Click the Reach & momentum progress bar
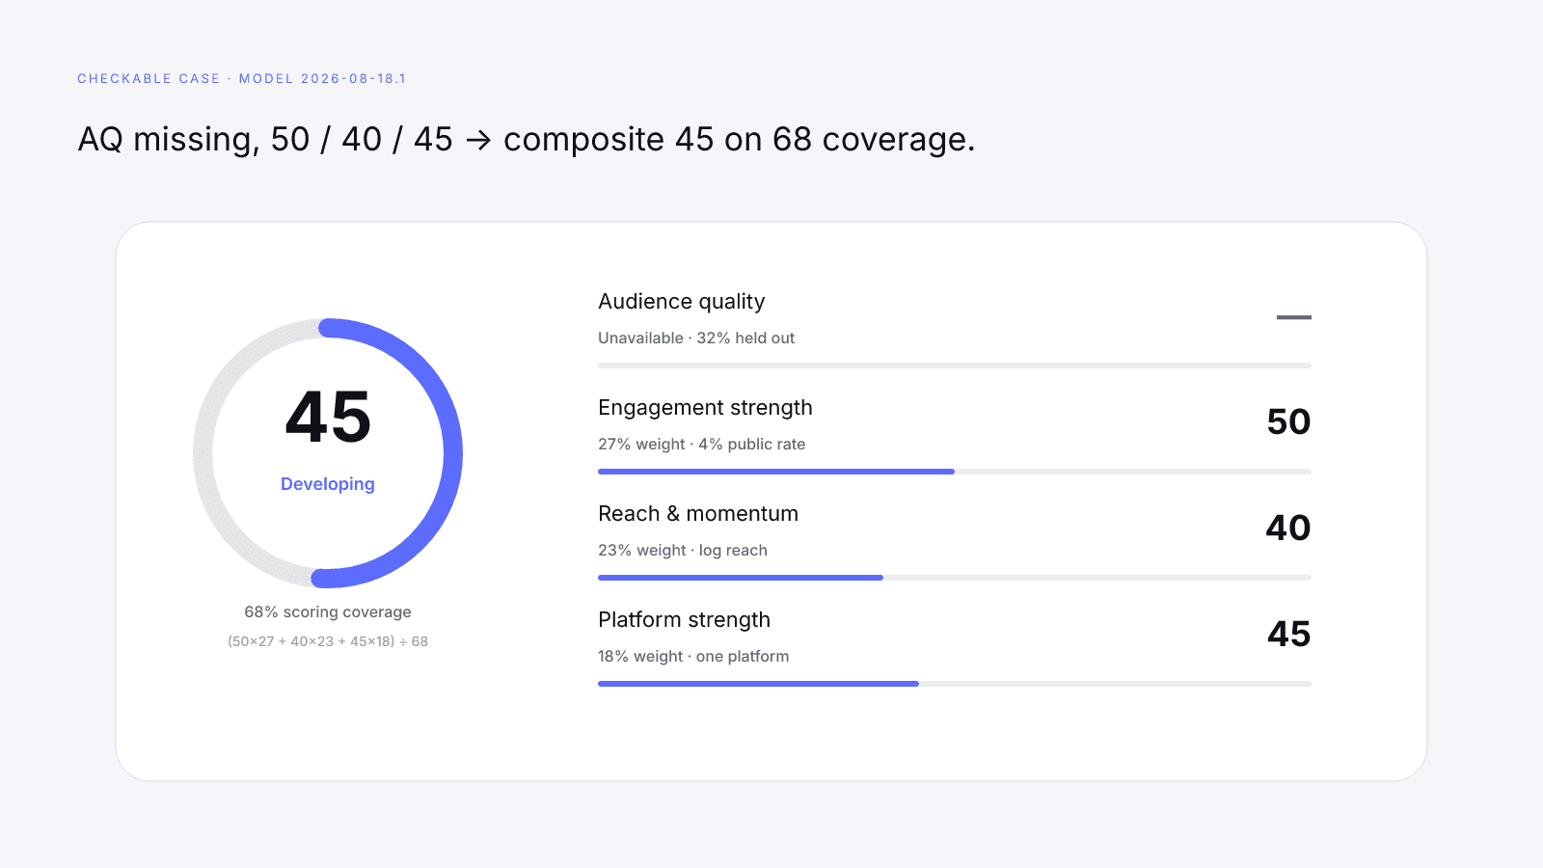This screenshot has height=868, width=1543. (955, 578)
